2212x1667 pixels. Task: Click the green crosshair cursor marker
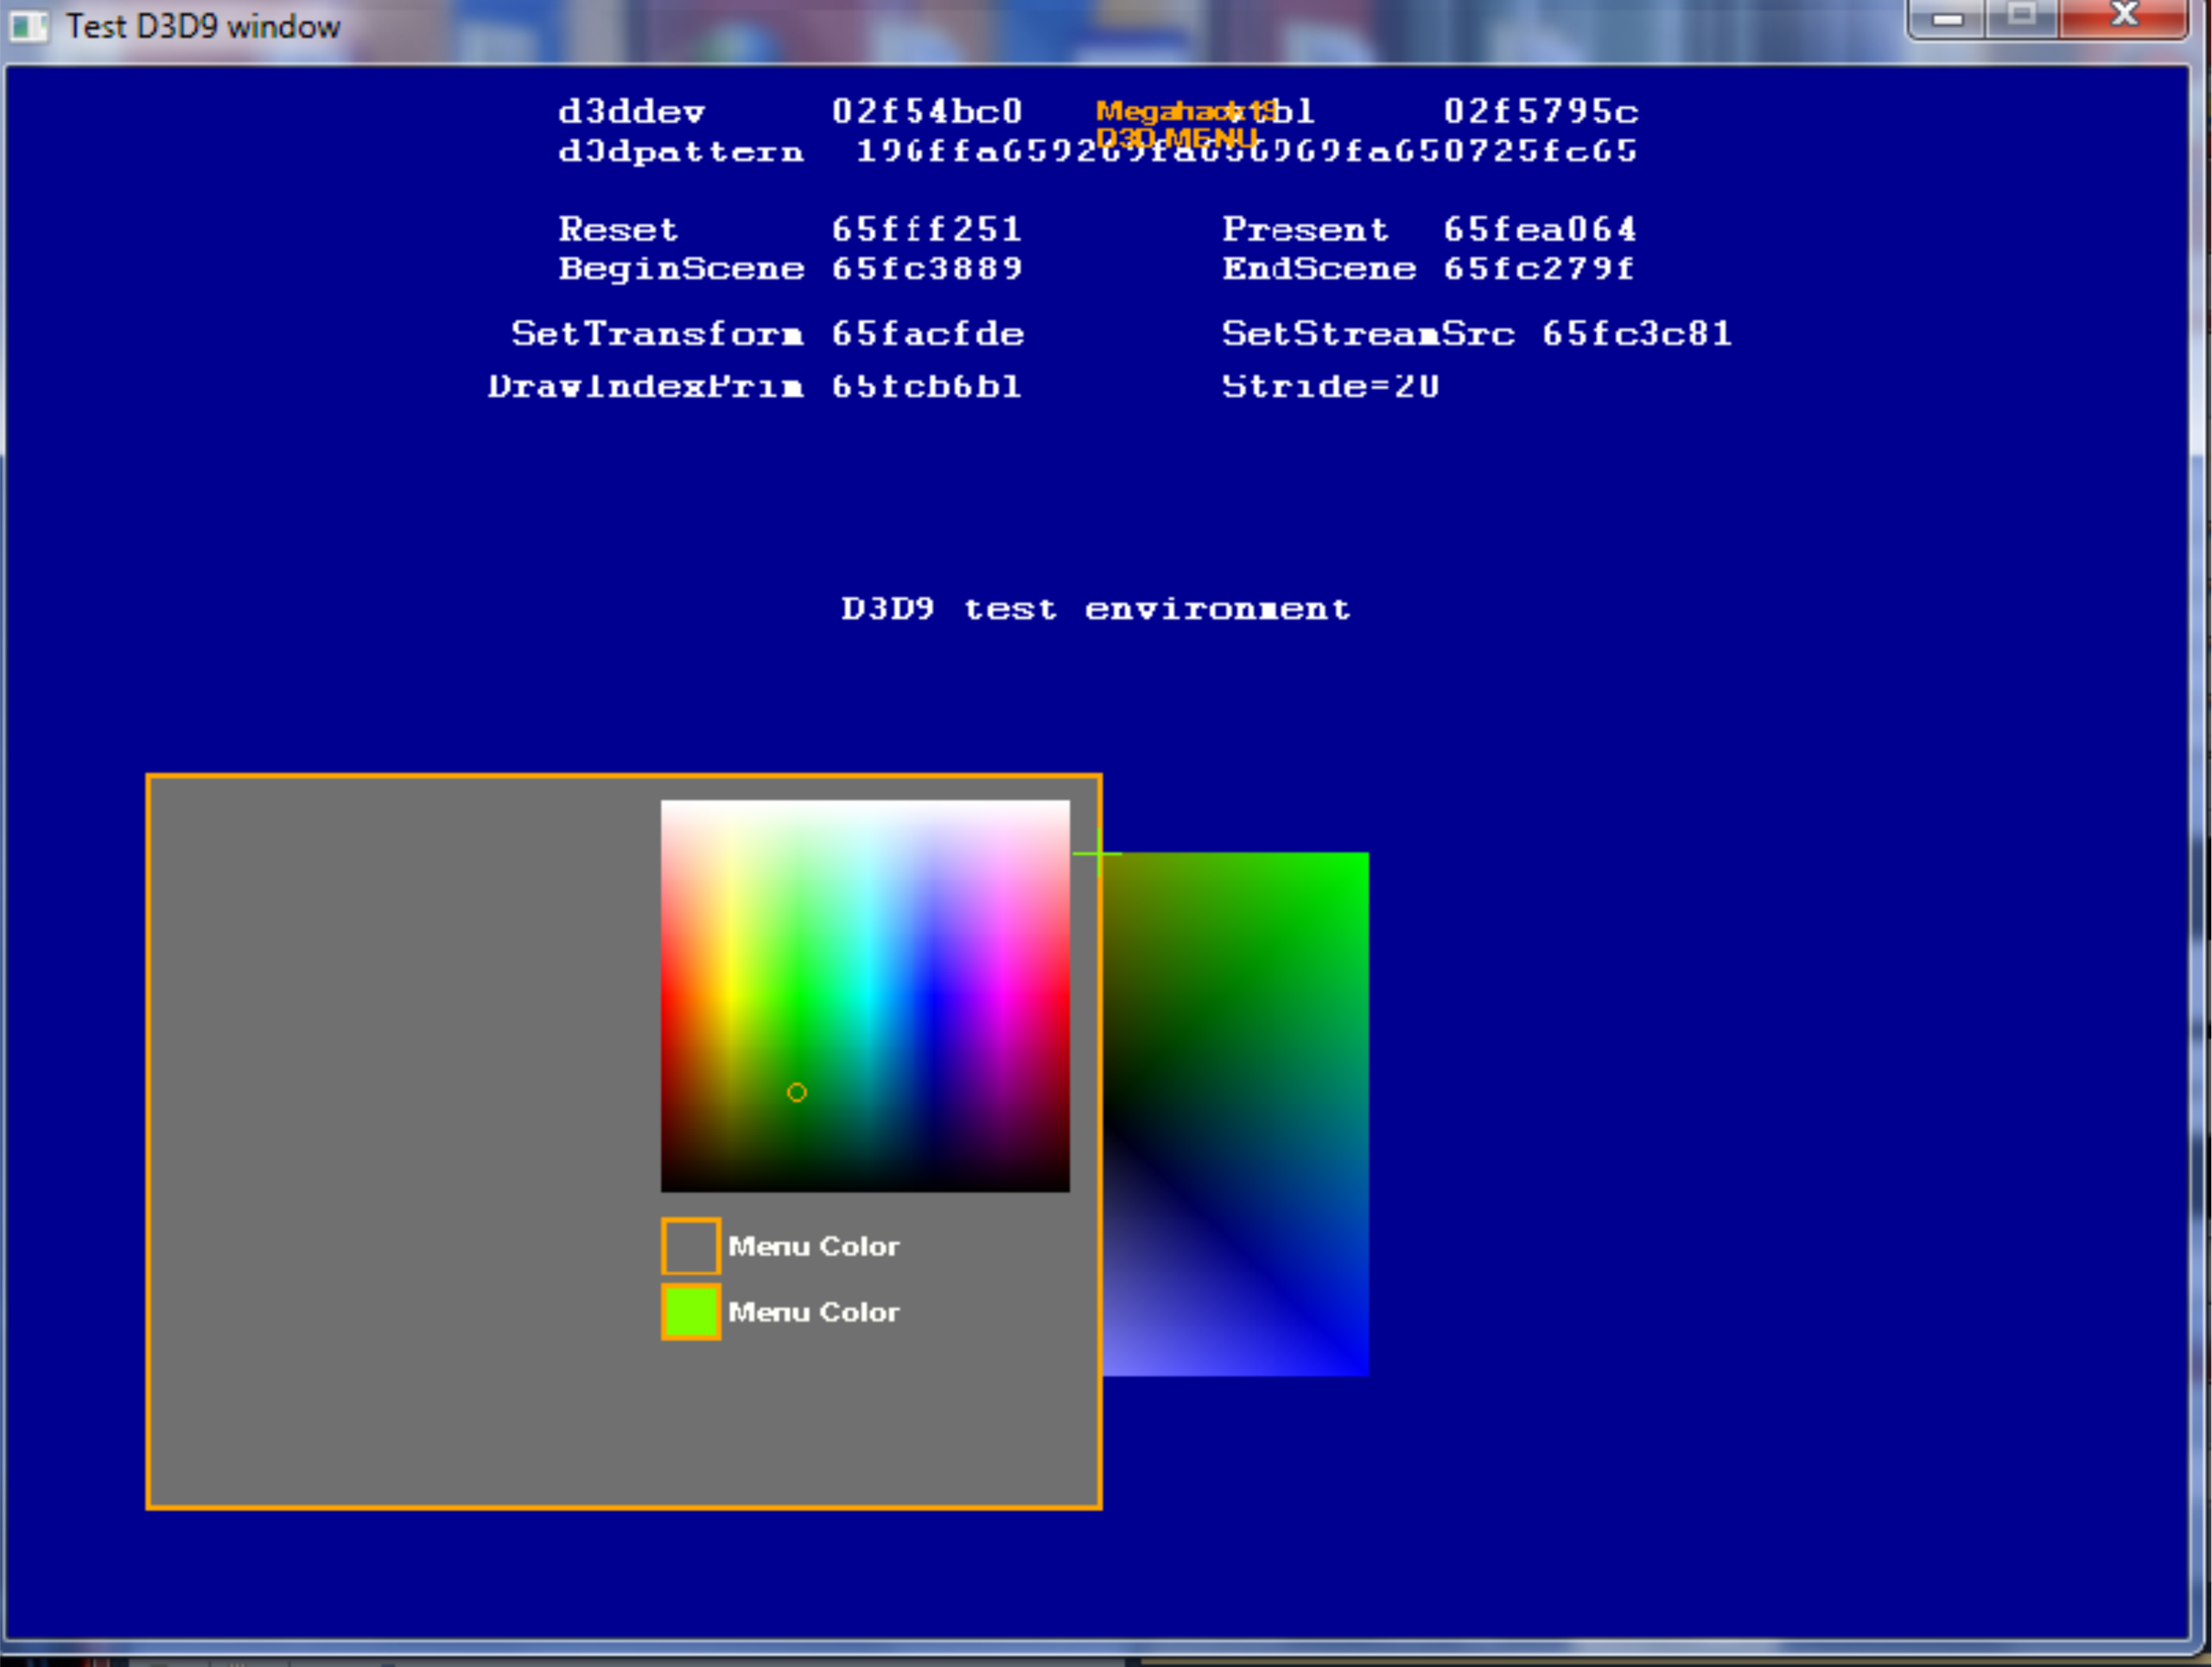(x=1098, y=853)
